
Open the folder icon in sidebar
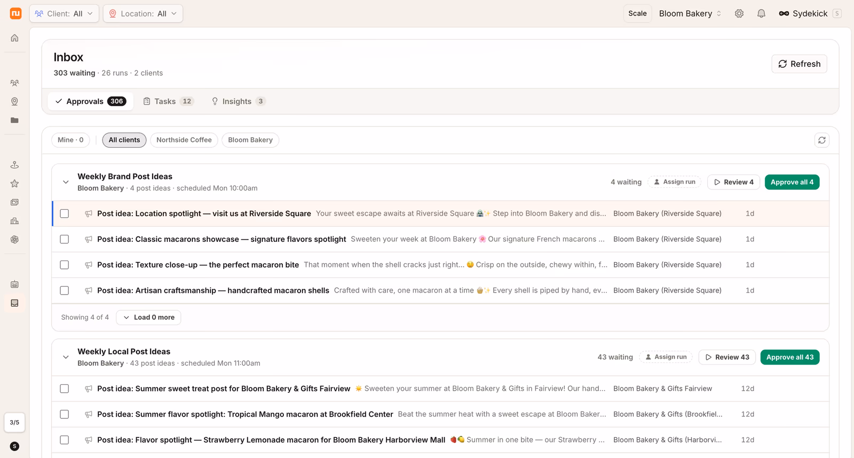pyautogui.click(x=14, y=120)
